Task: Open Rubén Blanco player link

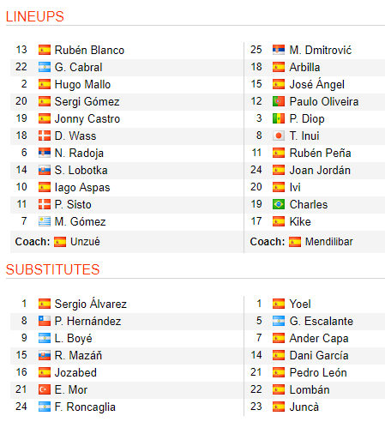Action: tap(89, 50)
